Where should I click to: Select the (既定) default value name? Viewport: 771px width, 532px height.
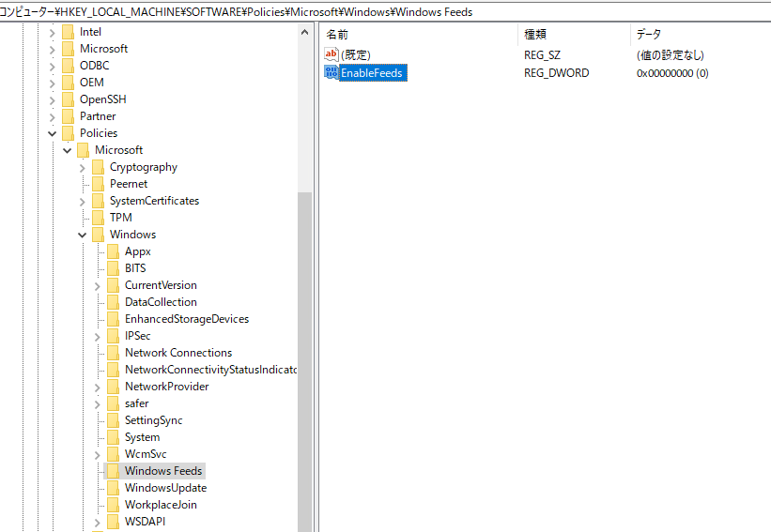[356, 55]
